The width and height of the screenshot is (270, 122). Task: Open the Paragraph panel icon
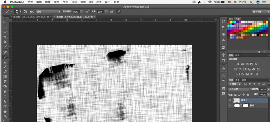pyautogui.click(x=224, y=81)
